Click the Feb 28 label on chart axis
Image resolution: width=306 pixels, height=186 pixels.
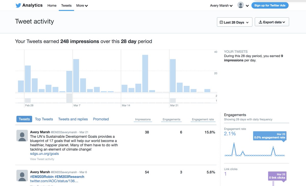[29, 105]
